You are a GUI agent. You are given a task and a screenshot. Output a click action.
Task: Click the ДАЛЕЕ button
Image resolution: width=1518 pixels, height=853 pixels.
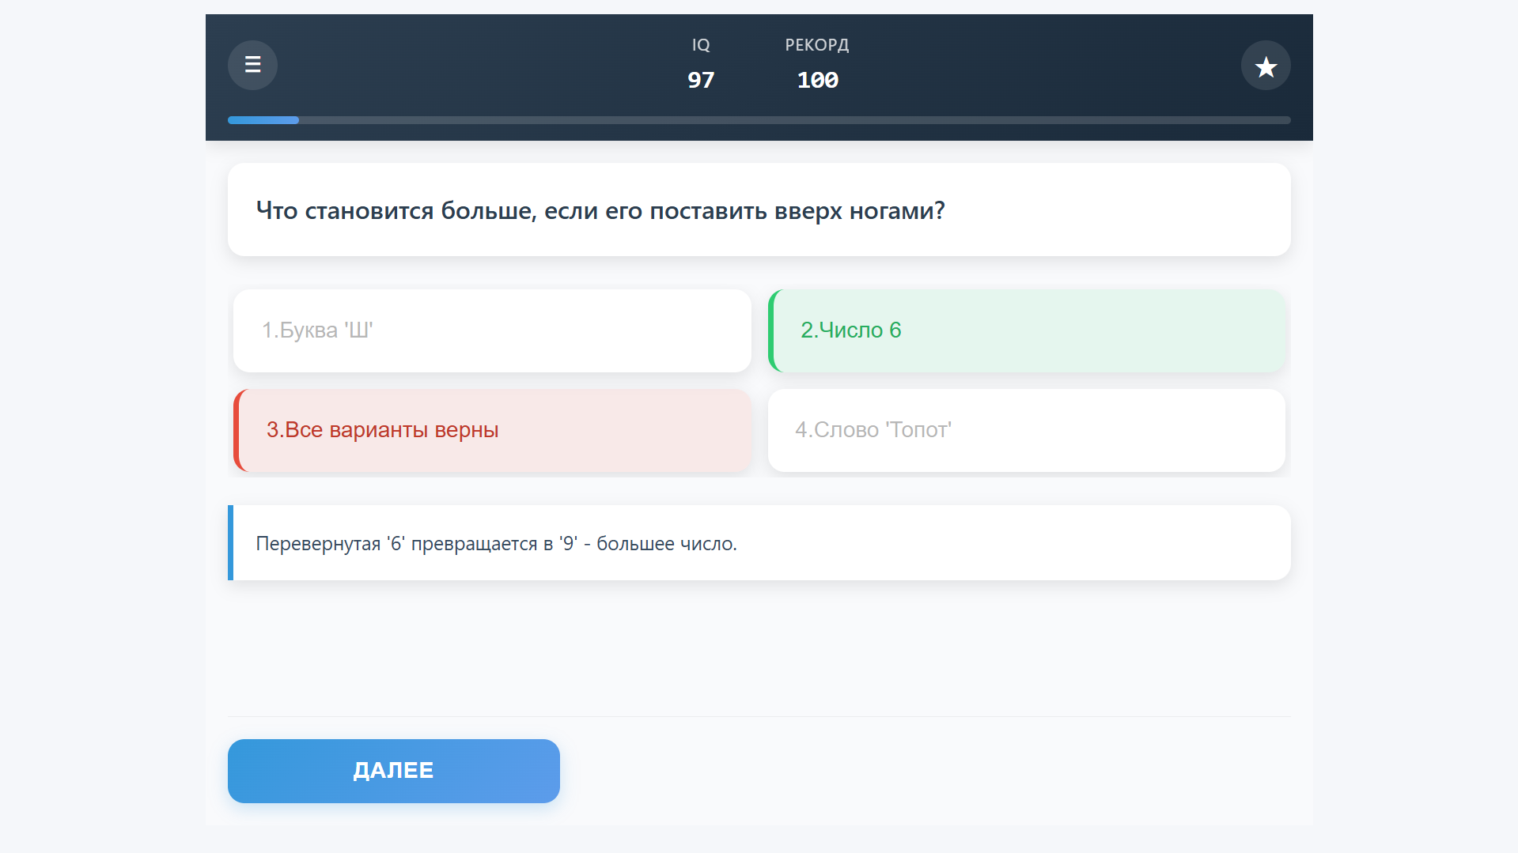(393, 770)
